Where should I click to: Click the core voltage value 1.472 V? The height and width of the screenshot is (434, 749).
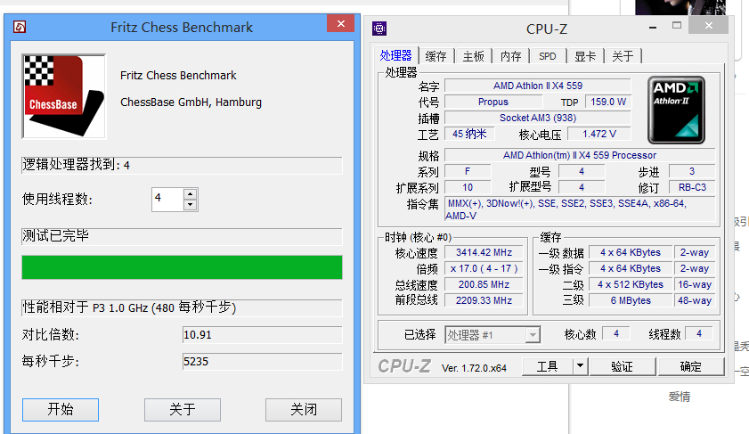[x=599, y=135]
